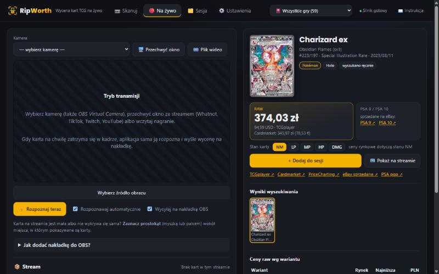Open the Ustawienia settings tab
439x274 pixels.
tap(235, 10)
